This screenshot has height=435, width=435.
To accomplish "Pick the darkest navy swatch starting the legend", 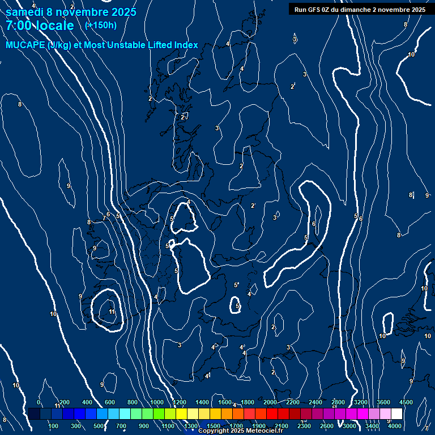I will point(34,413).
